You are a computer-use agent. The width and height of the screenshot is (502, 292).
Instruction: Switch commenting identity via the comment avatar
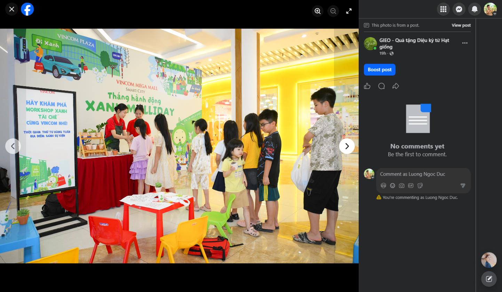click(x=369, y=174)
